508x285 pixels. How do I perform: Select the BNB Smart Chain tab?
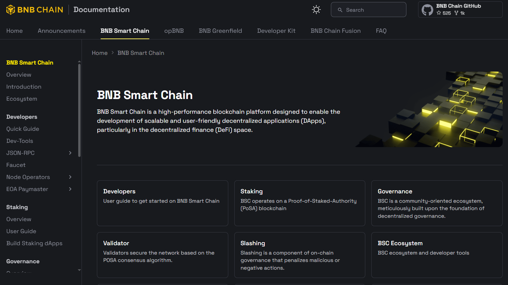125,31
